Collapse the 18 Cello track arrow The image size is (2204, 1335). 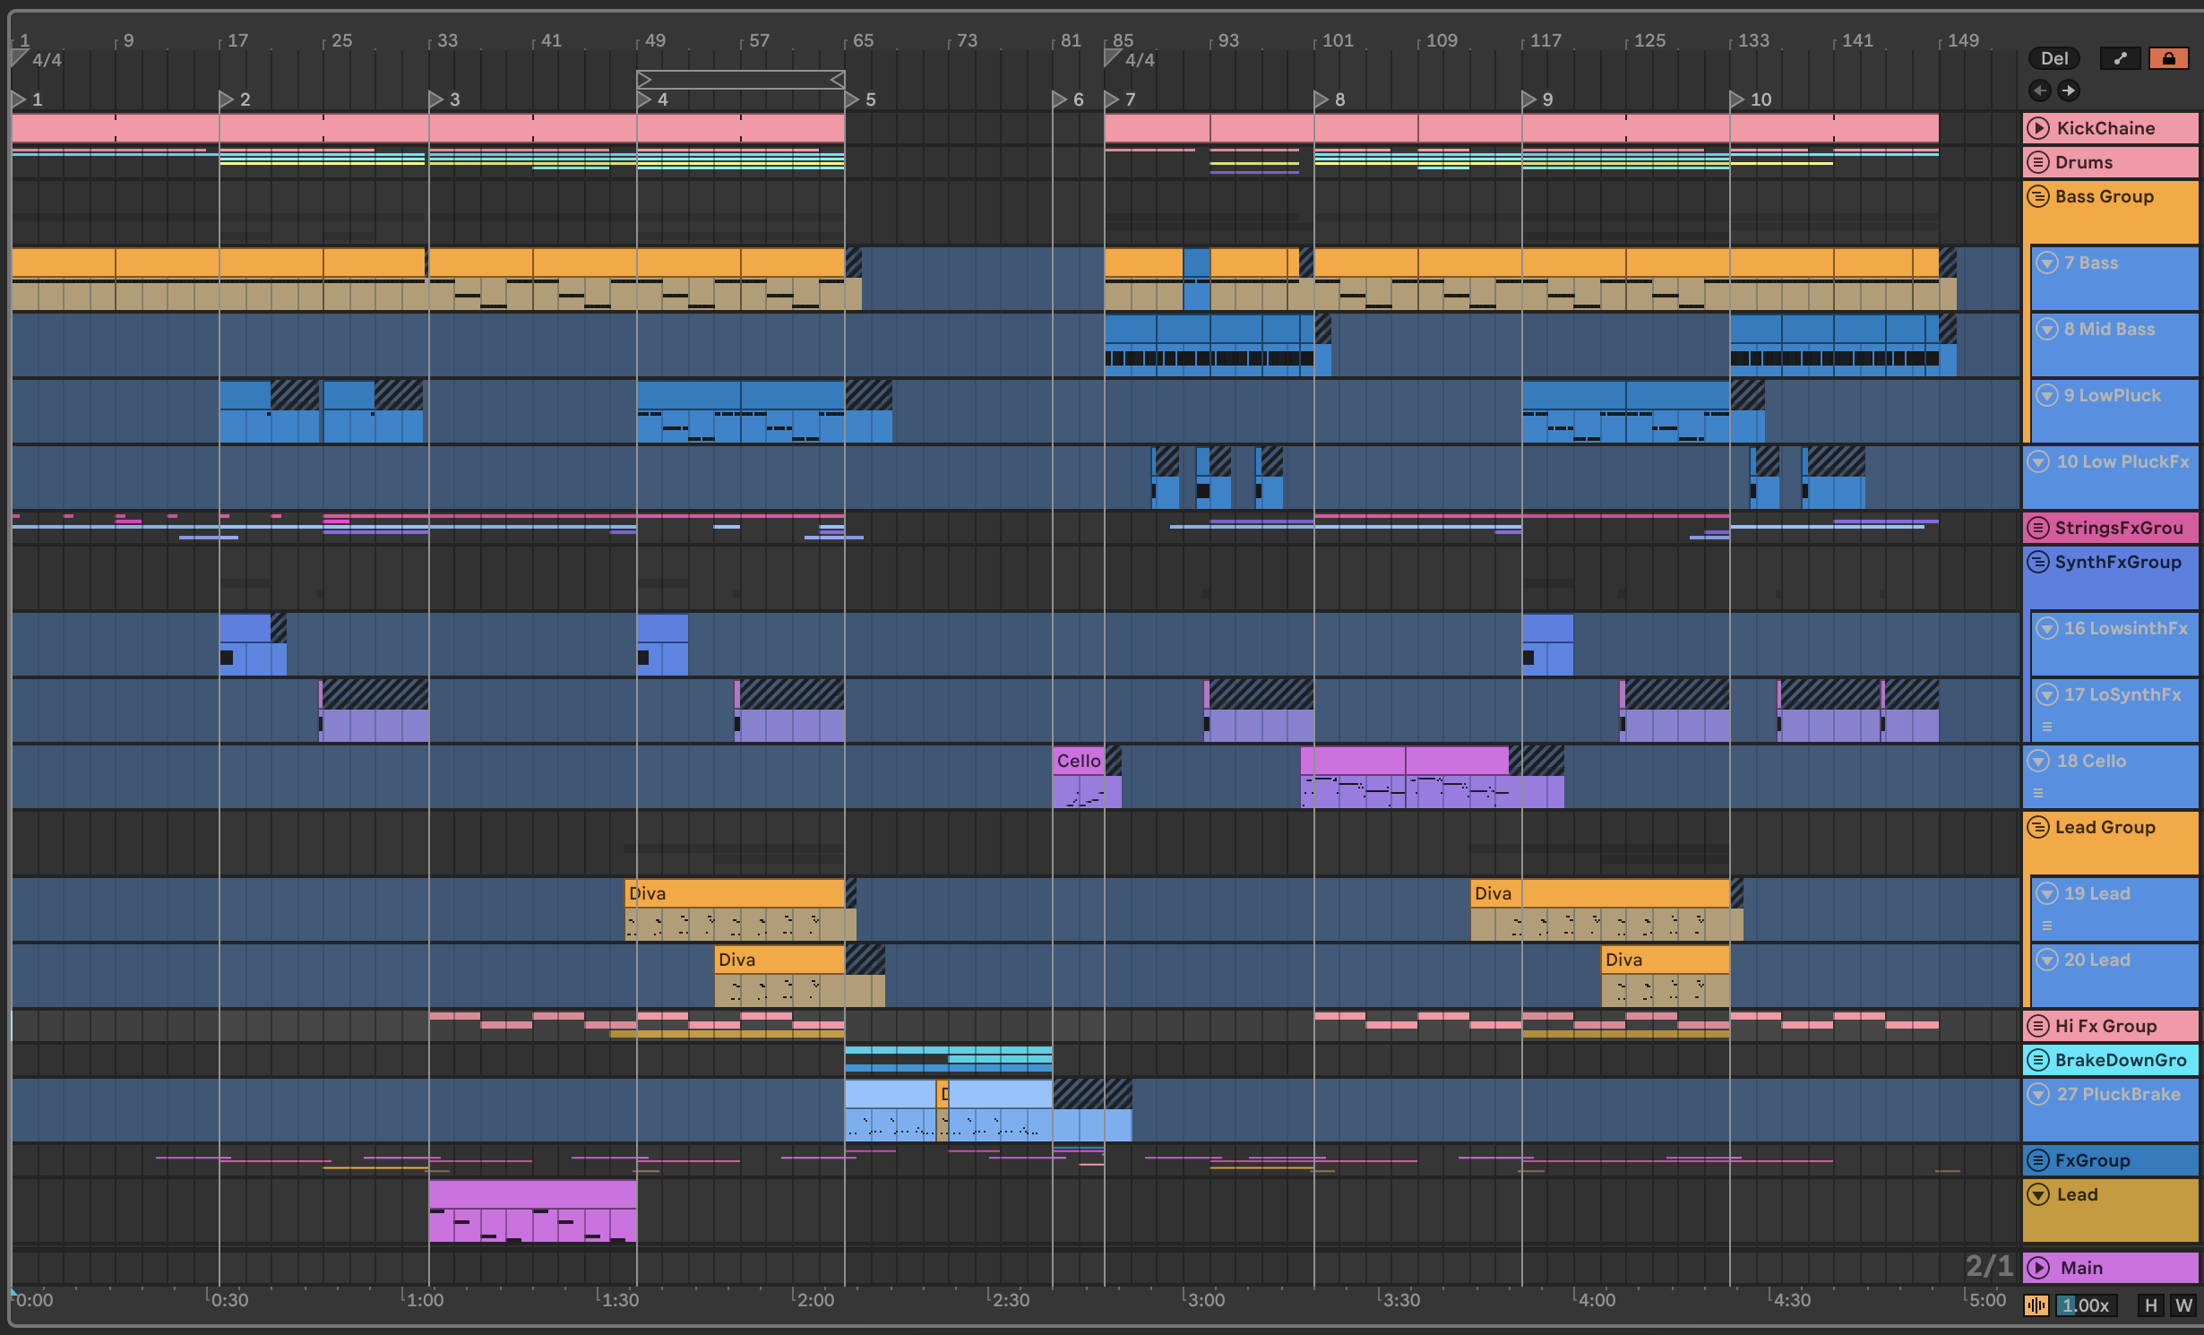[x=2038, y=761]
